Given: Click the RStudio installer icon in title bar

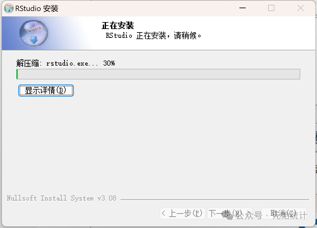Looking at the screenshot, I should coord(9,8).
